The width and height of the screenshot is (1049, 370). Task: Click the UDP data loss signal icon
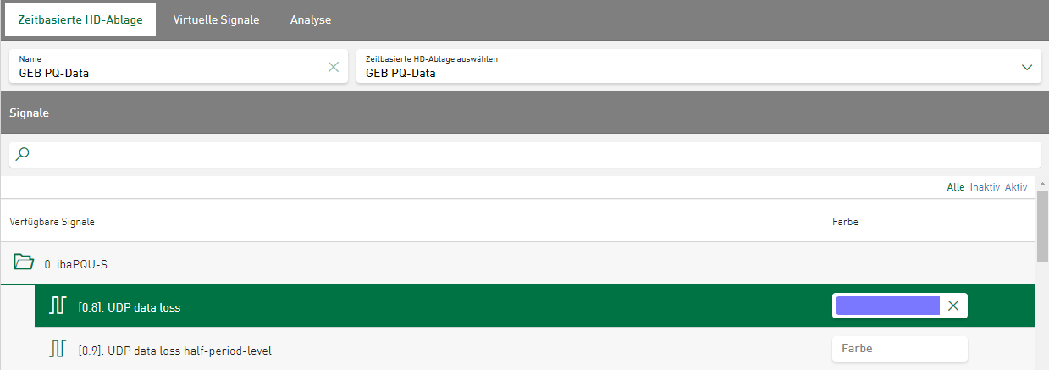tap(58, 306)
